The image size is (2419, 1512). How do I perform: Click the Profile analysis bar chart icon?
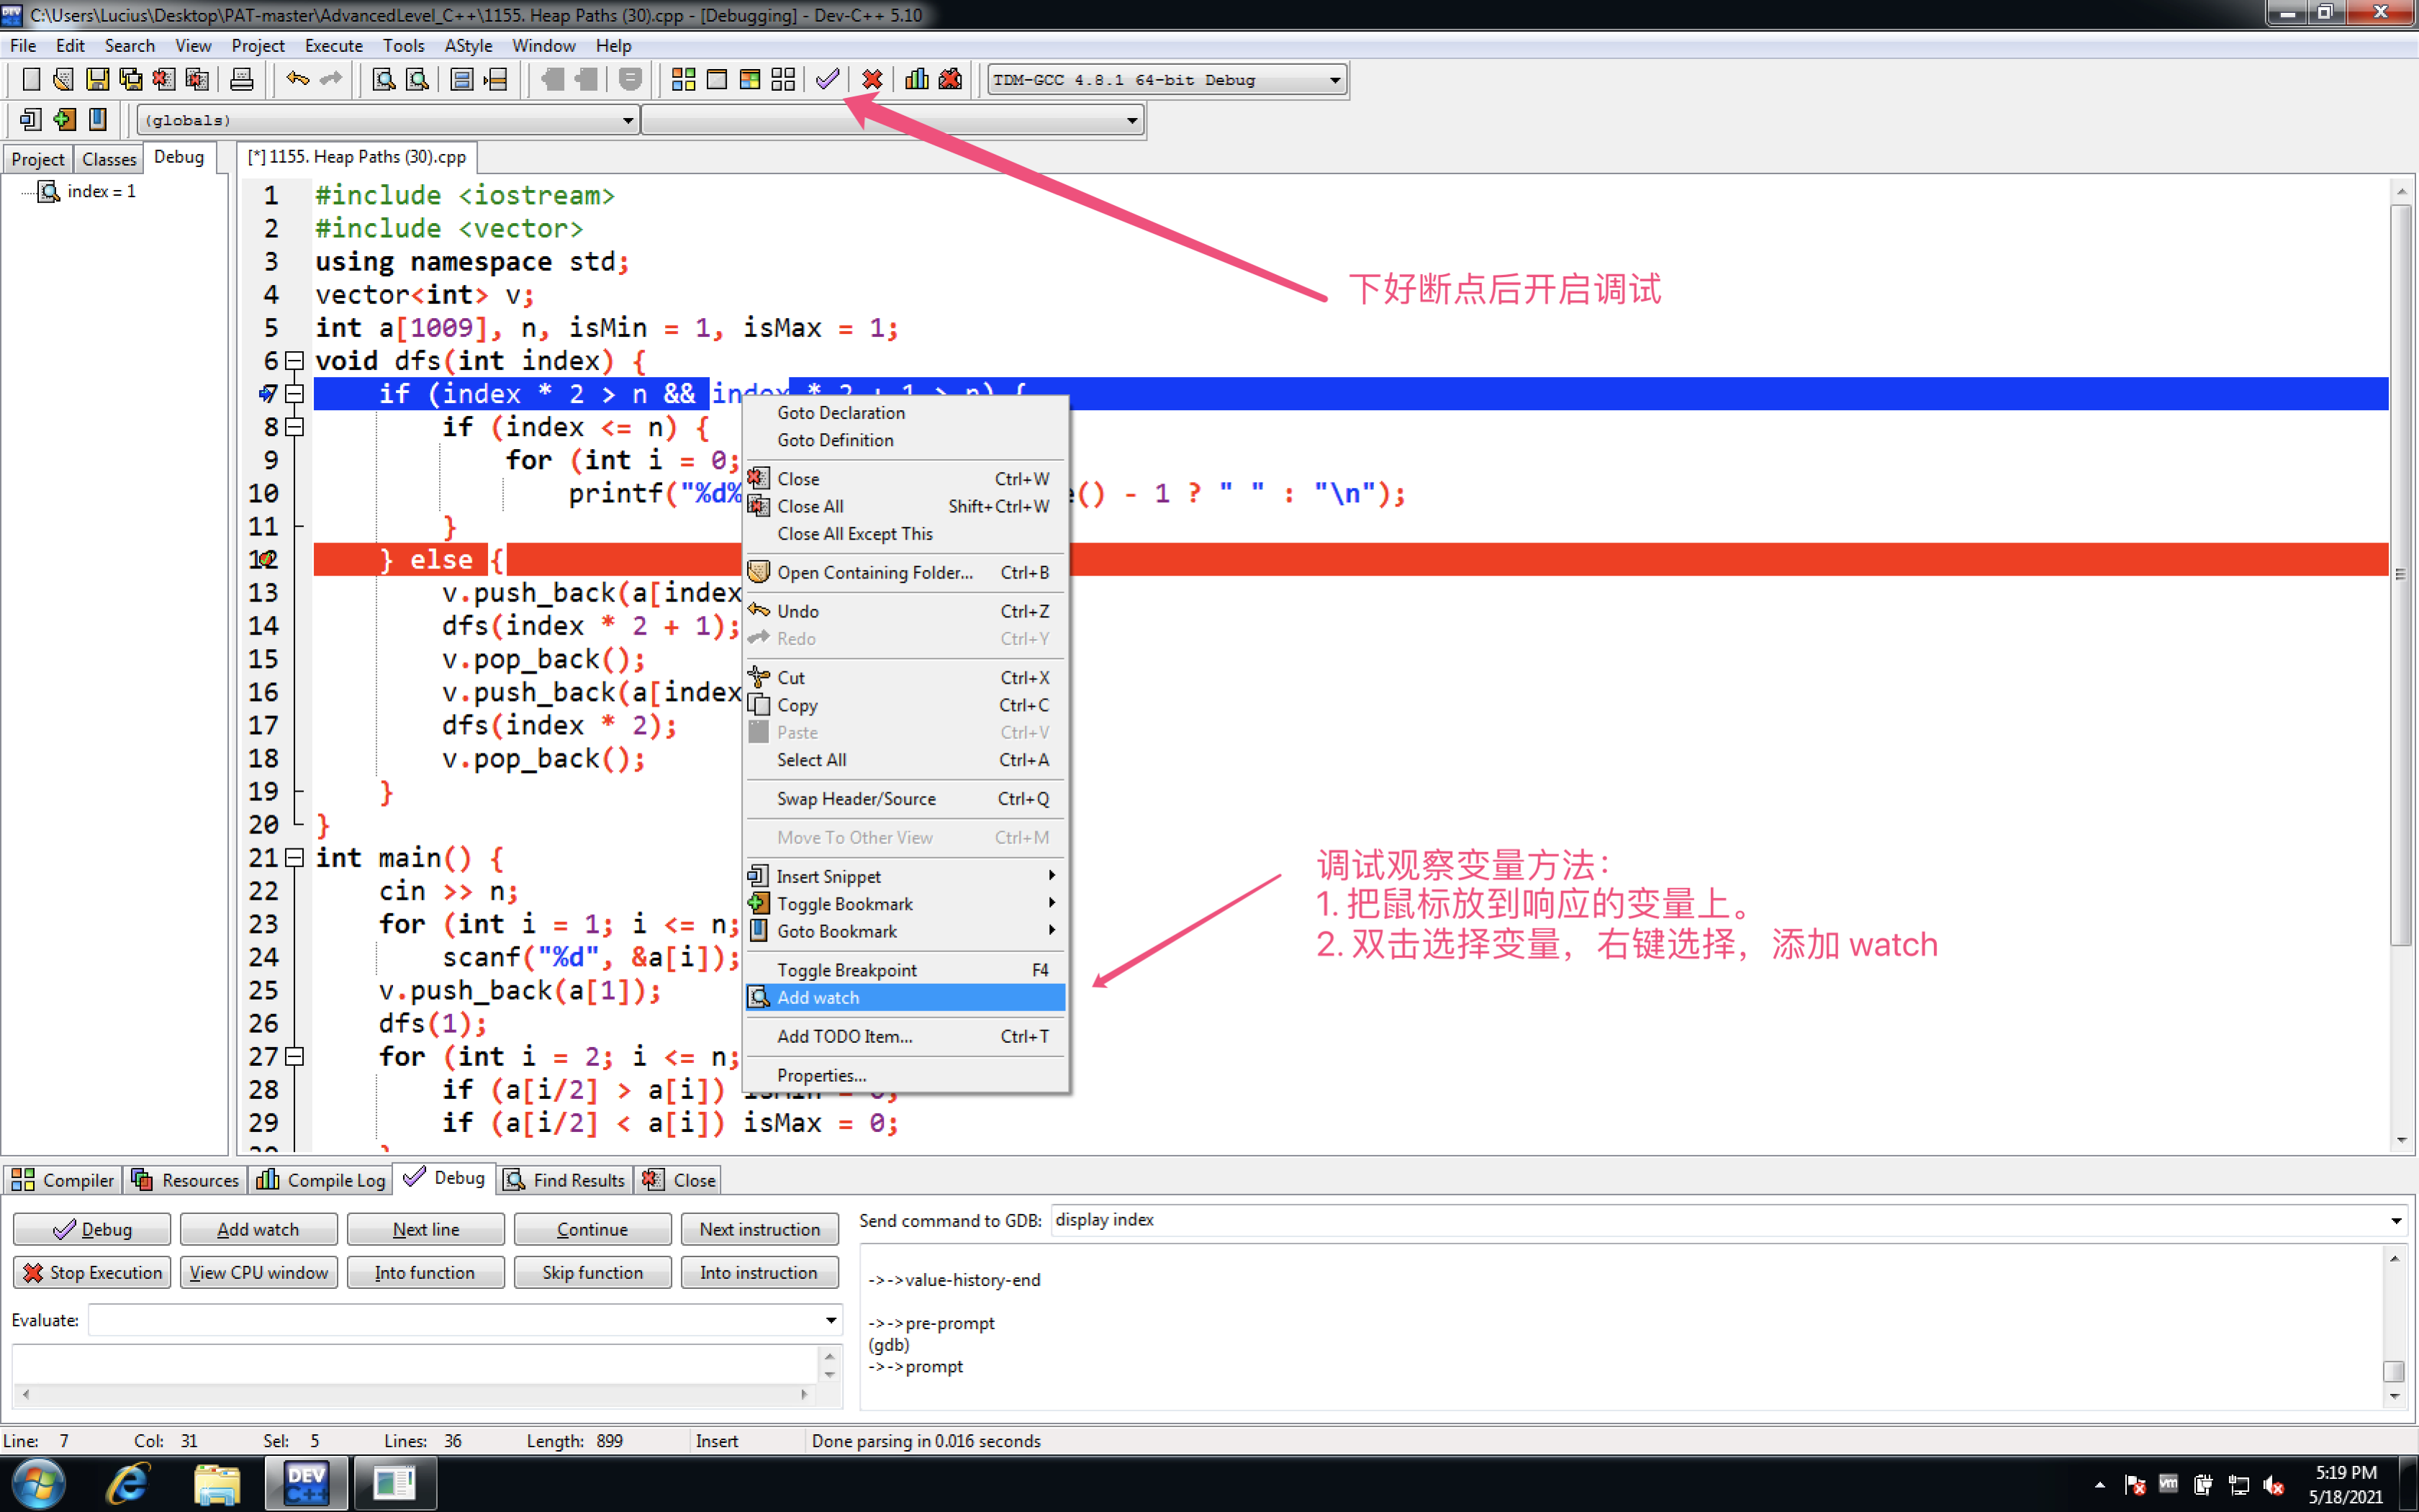point(916,79)
